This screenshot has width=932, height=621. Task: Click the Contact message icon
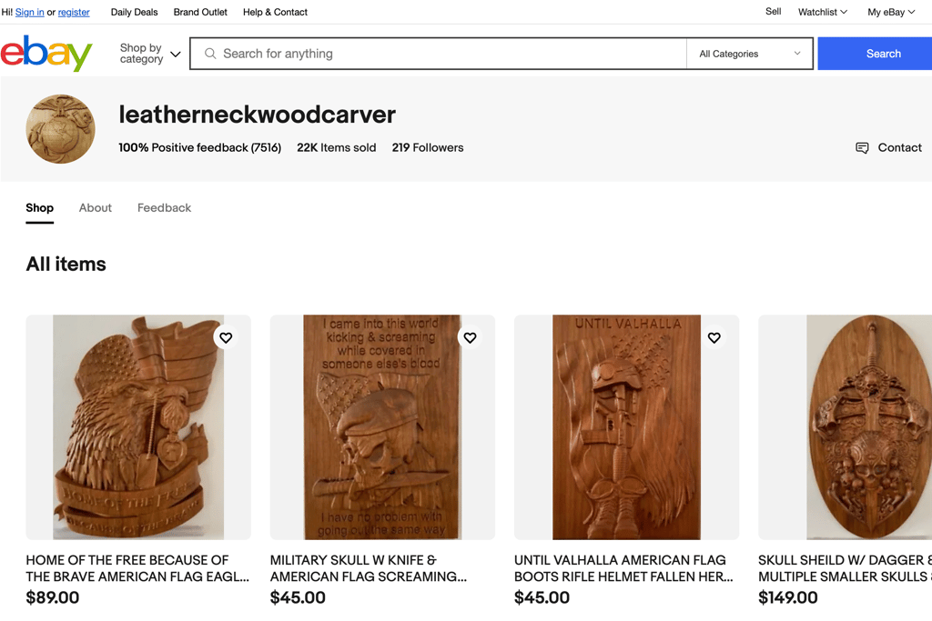(x=862, y=148)
